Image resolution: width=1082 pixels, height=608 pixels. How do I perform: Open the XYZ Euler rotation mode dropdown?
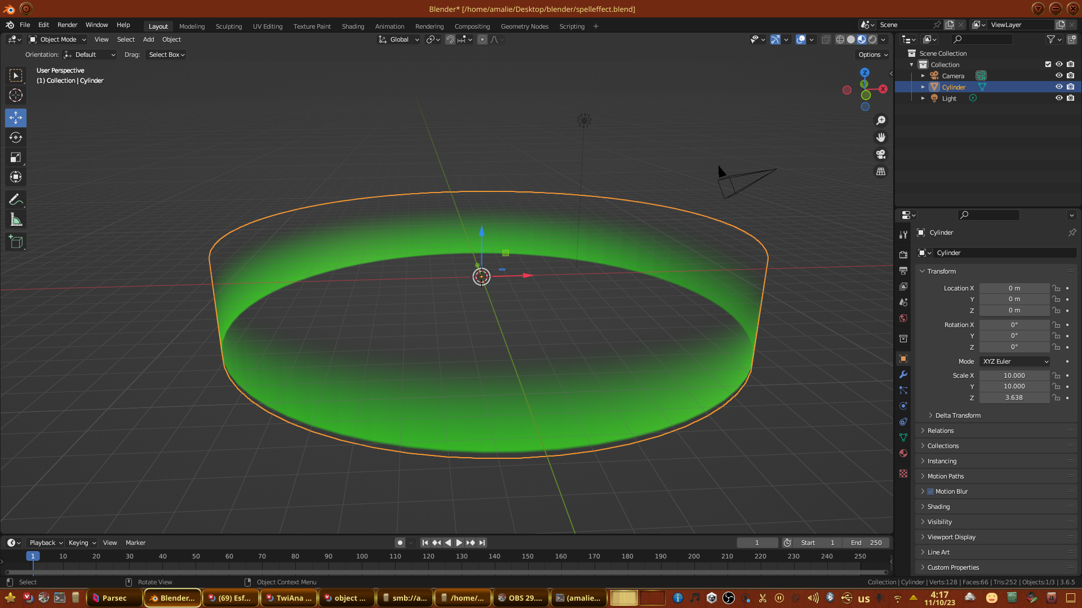(1015, 361)
